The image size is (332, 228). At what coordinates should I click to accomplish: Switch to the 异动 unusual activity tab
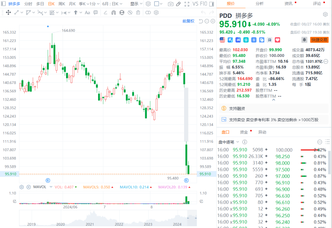tap(262, 132)
